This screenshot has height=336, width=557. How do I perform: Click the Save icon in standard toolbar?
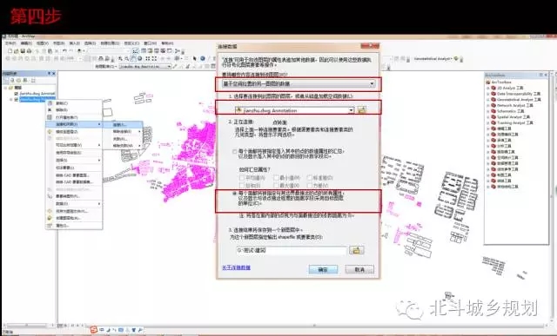(x=23, y=51)
